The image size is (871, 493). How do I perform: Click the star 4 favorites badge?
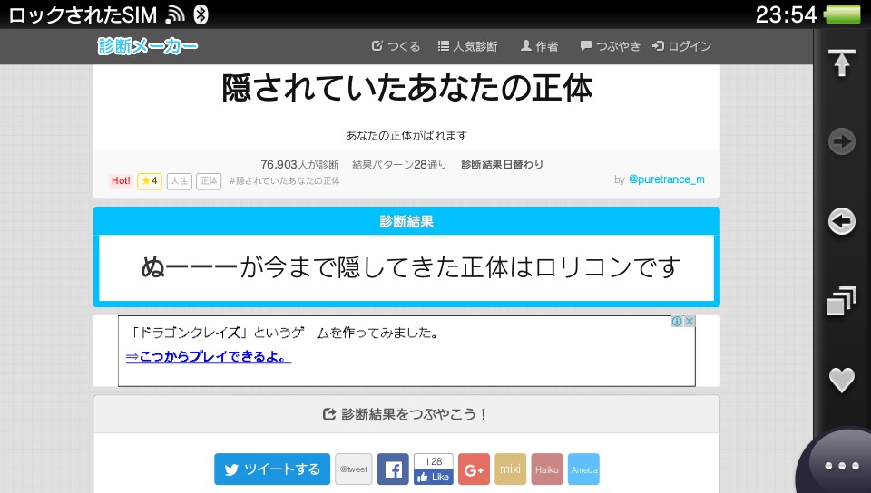click(150, 180)
